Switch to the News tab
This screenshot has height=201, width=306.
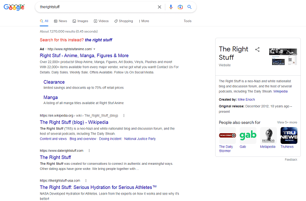61,21
